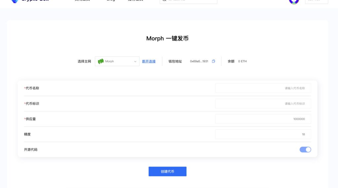The height and width of the screenshot is (188, 338).
Task: Click the 钱包地址 label
Action: (x=175, y=61)
